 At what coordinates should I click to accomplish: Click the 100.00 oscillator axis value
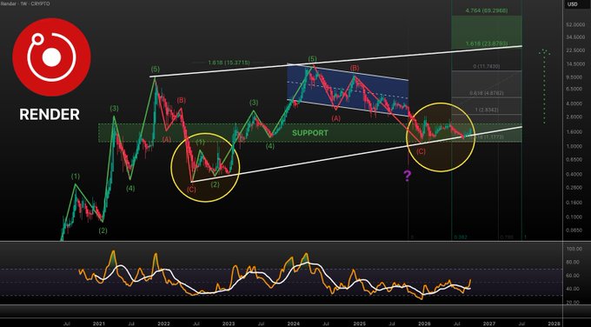(x=574, y=249)
